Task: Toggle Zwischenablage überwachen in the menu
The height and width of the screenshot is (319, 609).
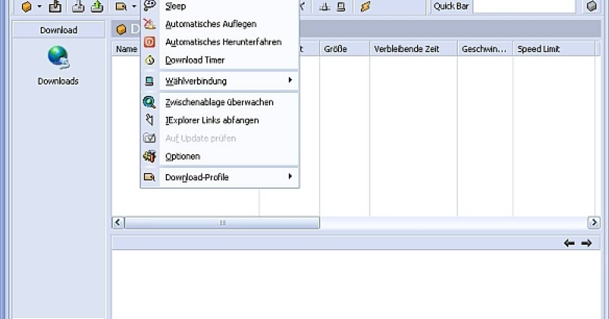Action: pos(219,102)
